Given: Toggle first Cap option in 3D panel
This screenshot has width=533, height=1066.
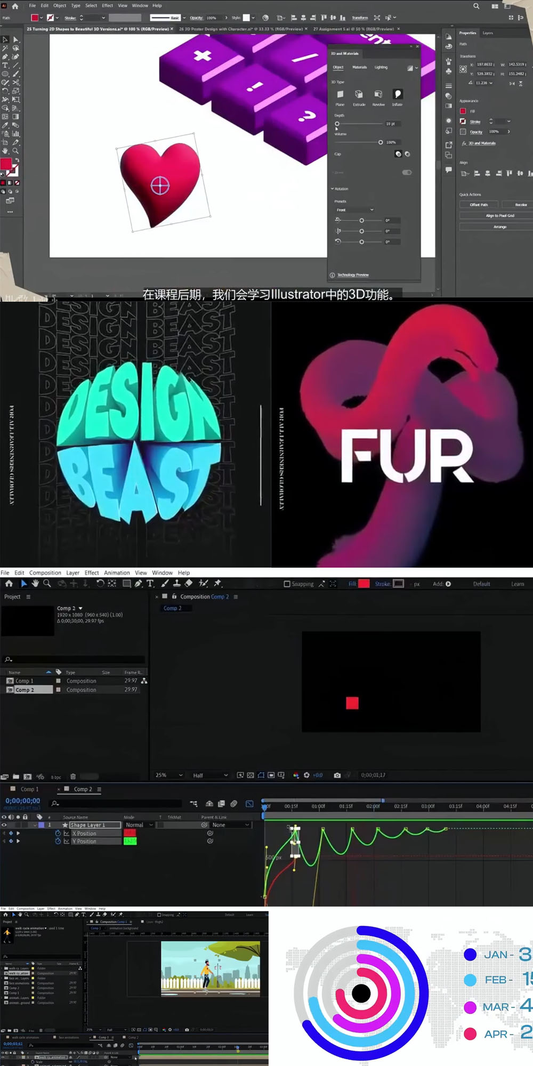Looking at the screenshot, I should tap(398, 154).
